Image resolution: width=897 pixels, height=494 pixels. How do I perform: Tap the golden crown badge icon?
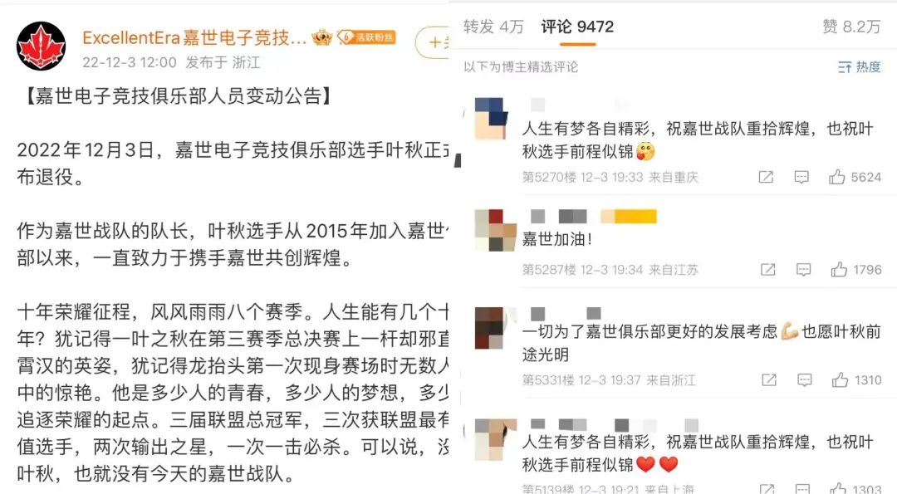322,37
